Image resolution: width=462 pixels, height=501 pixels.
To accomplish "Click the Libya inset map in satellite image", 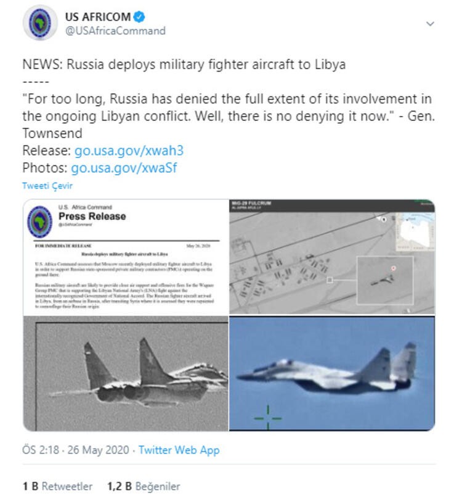I will coord(415,231).
